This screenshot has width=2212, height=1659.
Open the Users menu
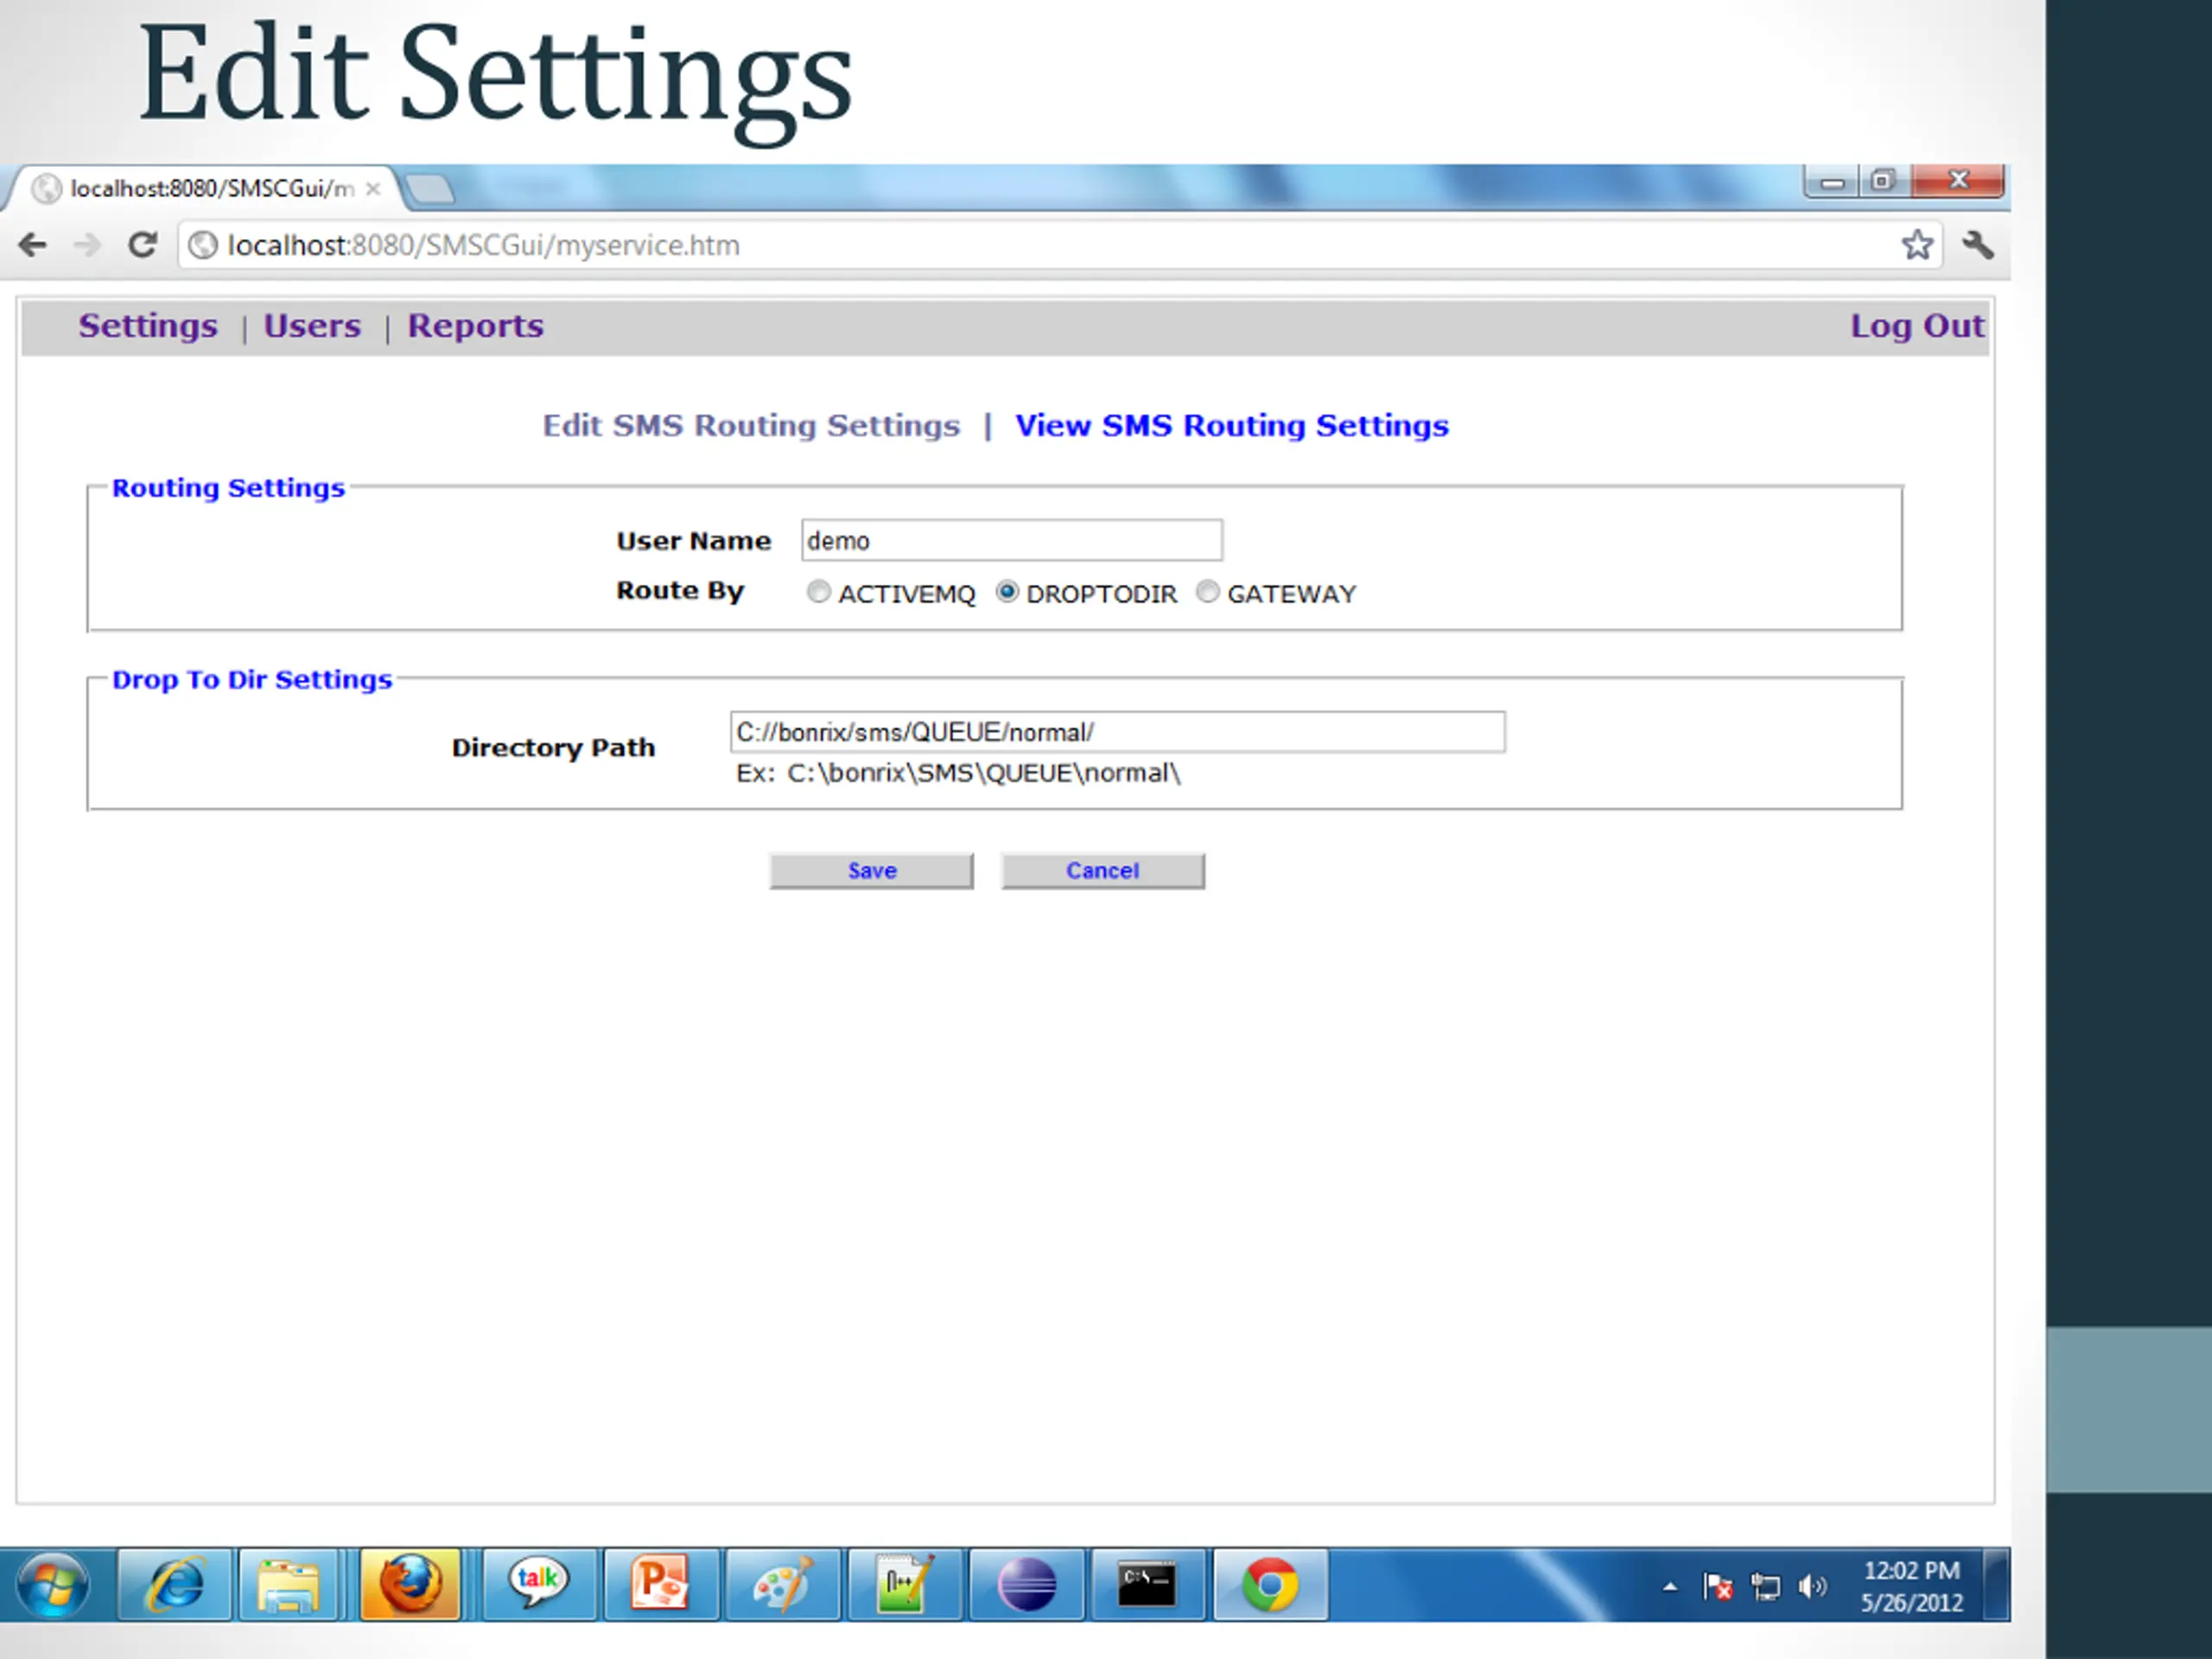click(312, 326)
